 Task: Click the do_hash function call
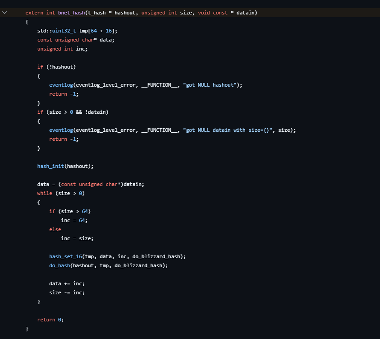coord(60,265)
